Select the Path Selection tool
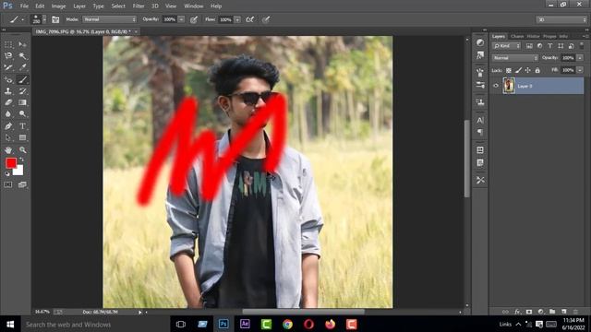The image size is (591, 332). pos(8,137)
